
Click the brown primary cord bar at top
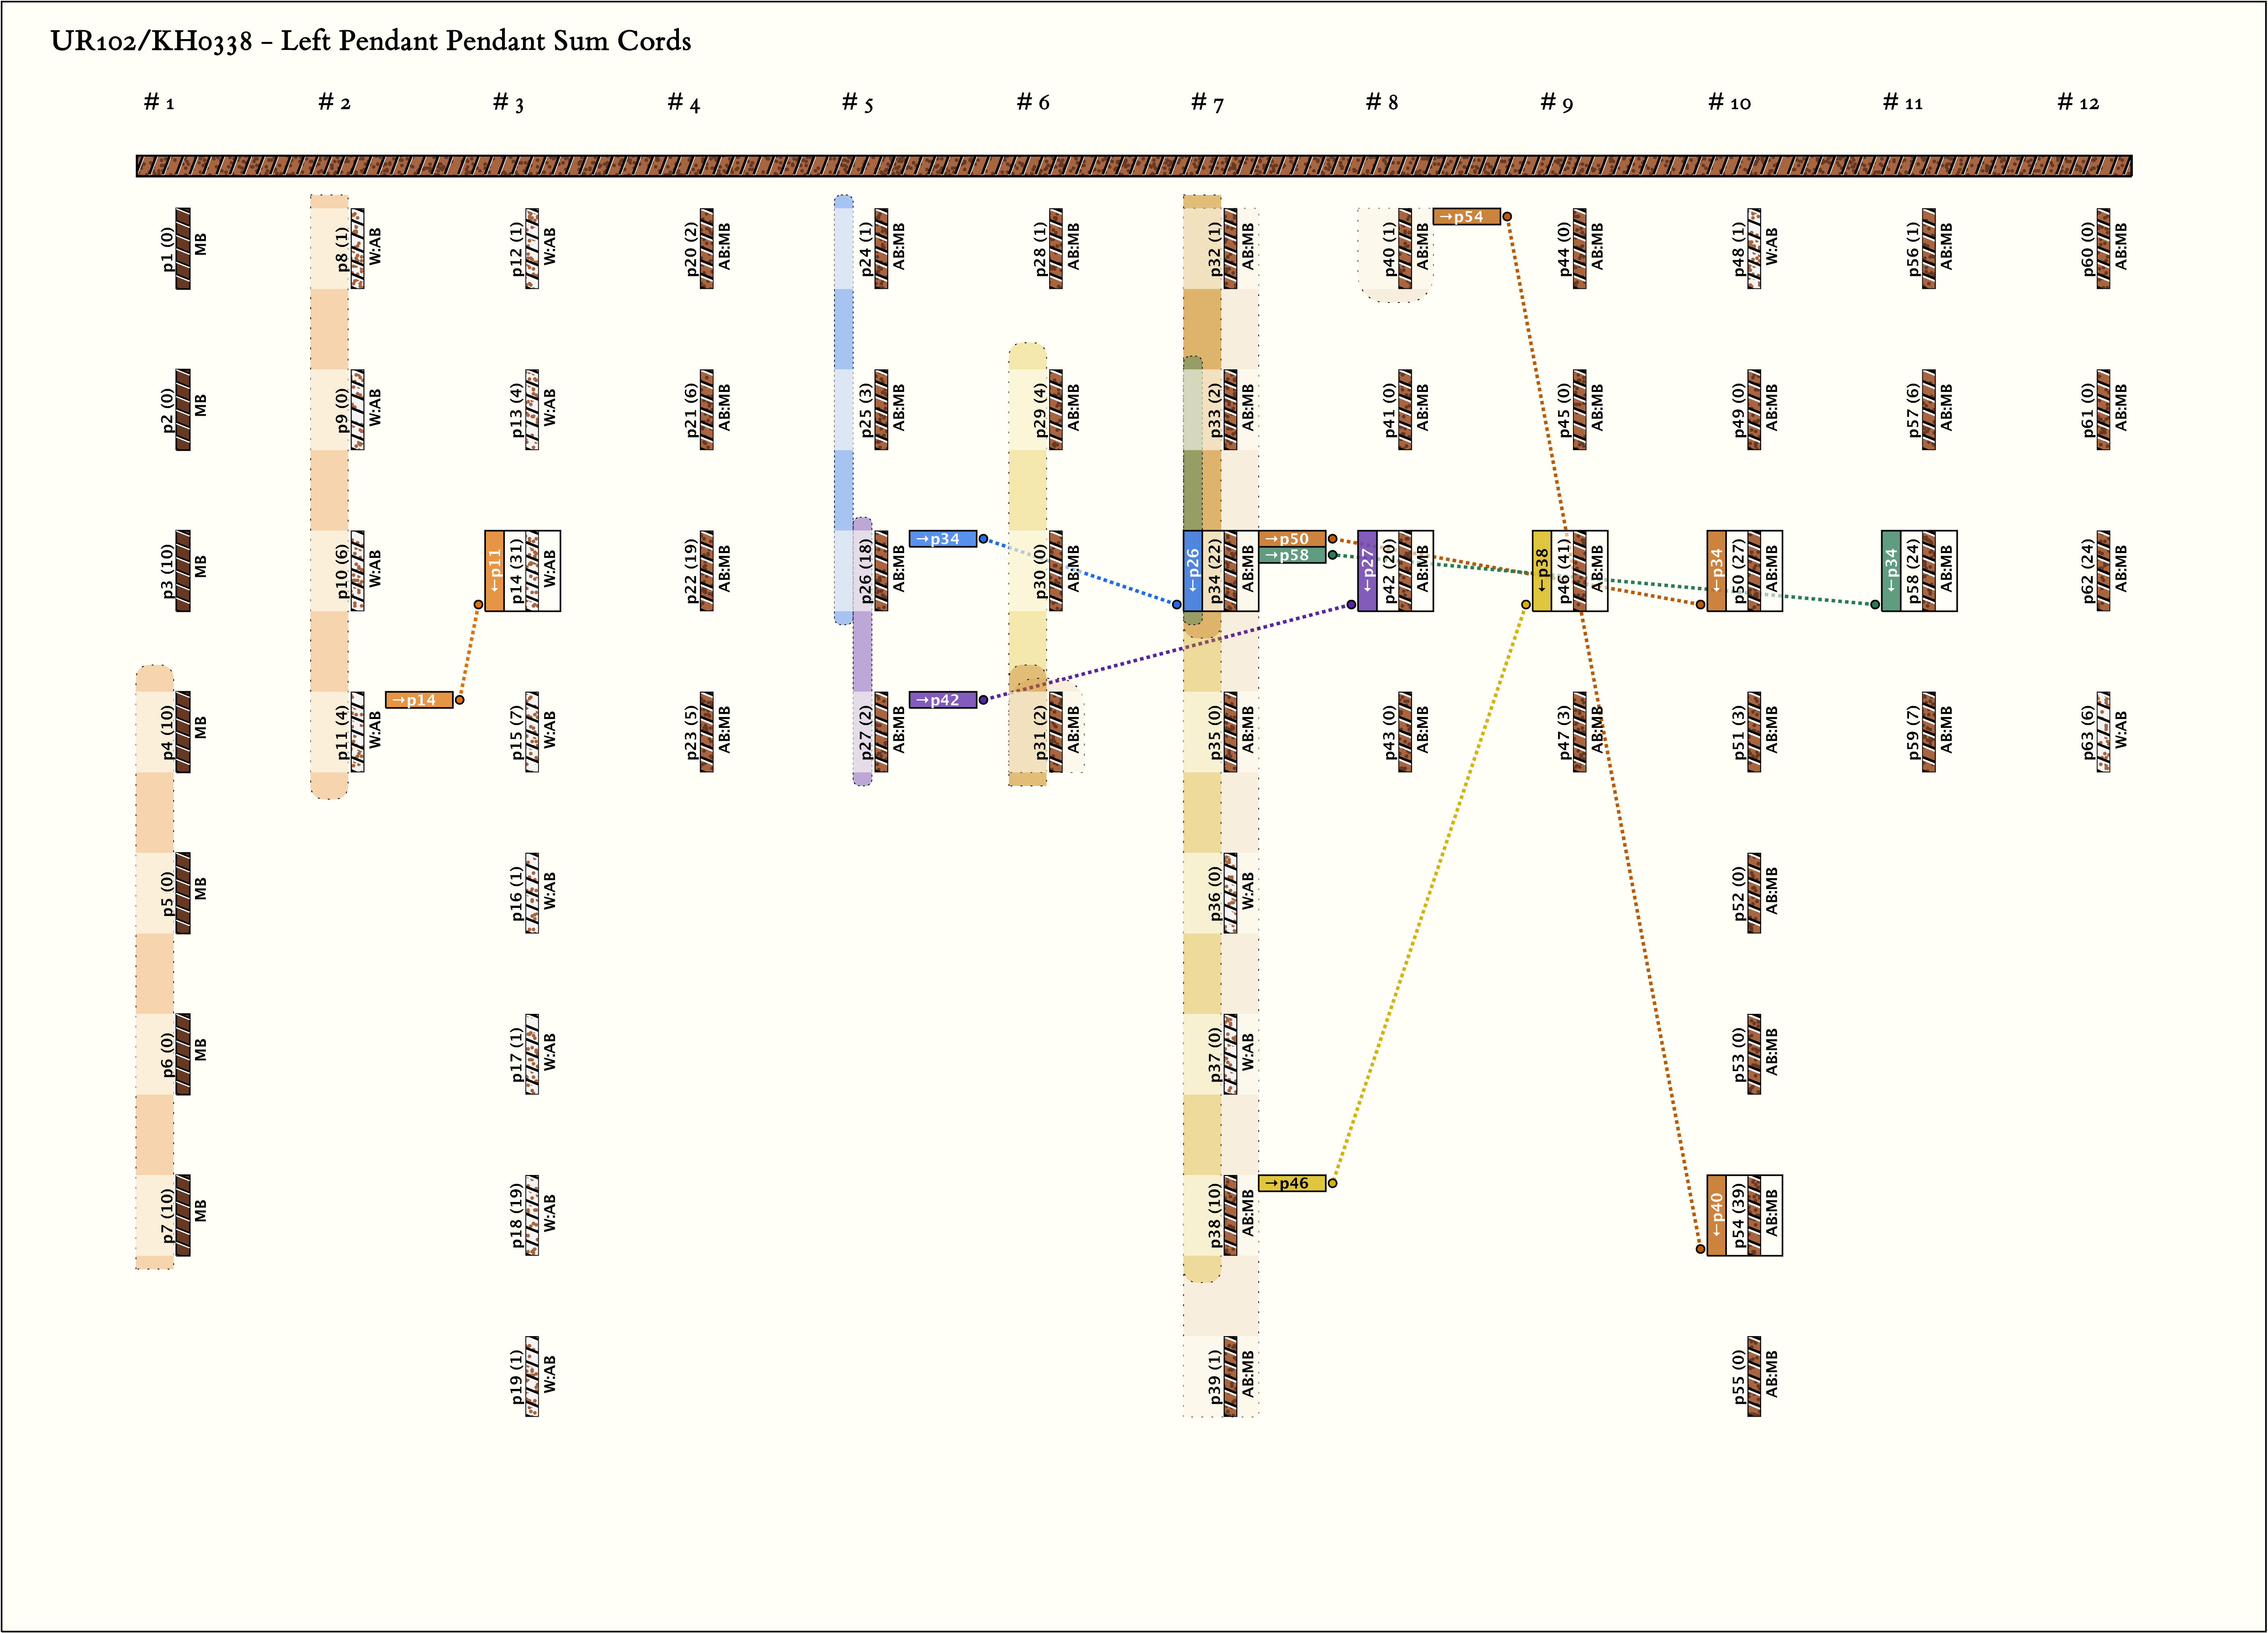(x=1134, y=166)
